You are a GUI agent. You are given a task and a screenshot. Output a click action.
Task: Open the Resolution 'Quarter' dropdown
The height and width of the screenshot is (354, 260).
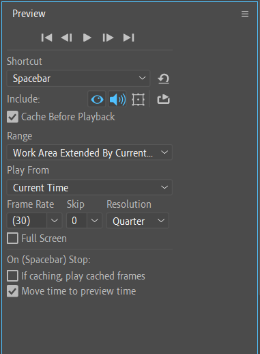138,221
